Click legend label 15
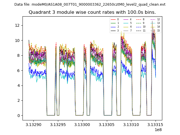This screenshot has height=135, width=180. click(158, 30)
